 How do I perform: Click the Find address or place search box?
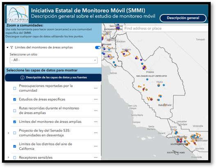(x=165, y=28)
